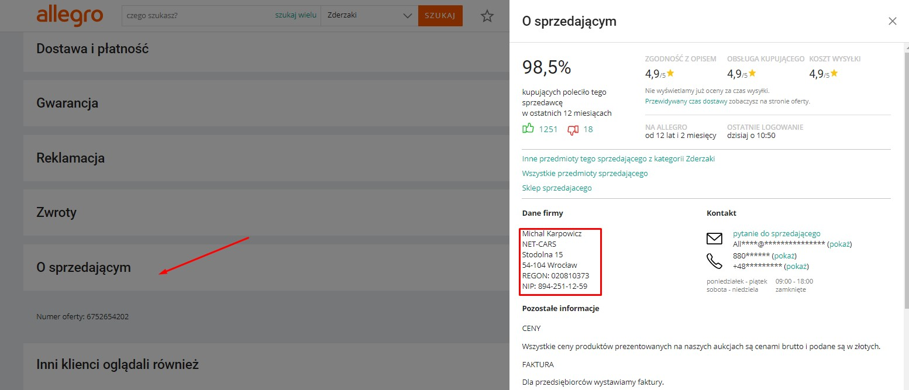Click the SZUKAJ button
909x390 pixels.
tap(439, 16)
